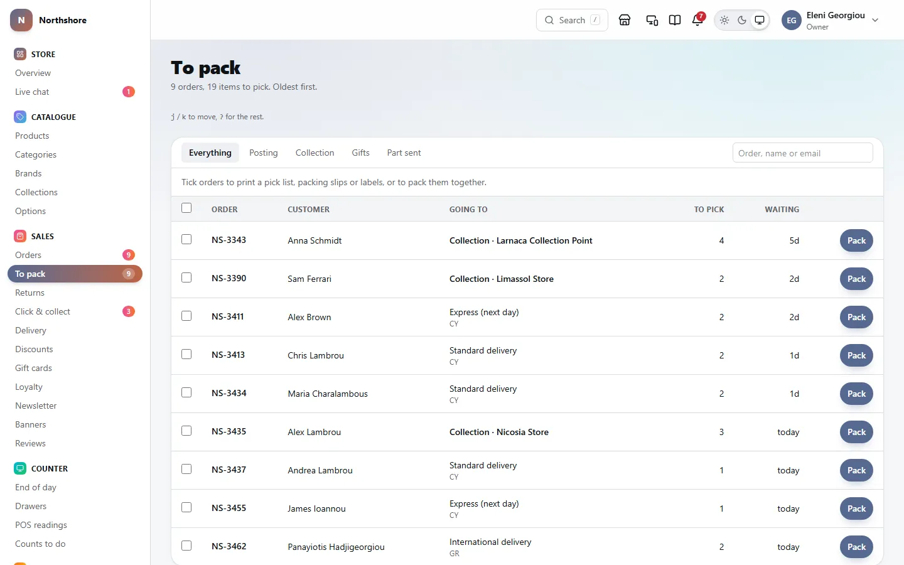Pack order NS-3455 for James Ioannou

(x=856, y=508)
